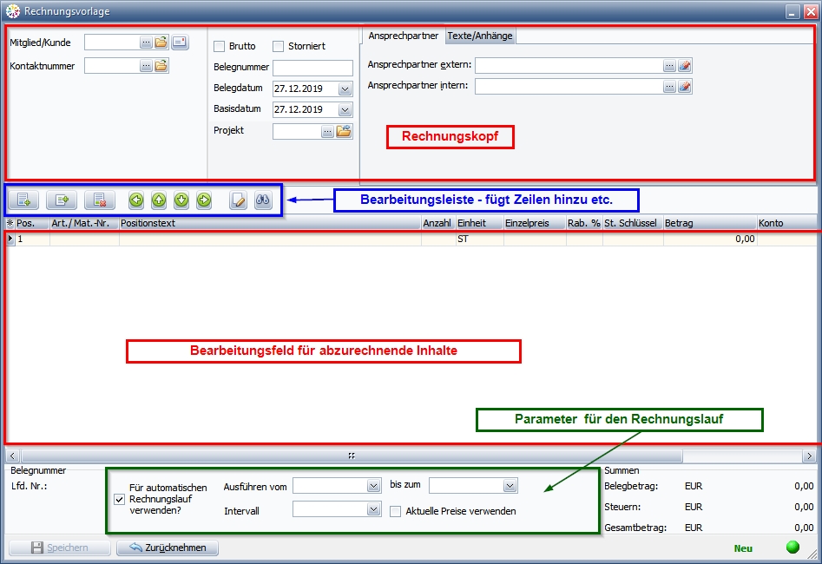Click the Zurücknehmen button
This screenshot has width=822, height=564.
pyautogui.click(x=168, y=548)
